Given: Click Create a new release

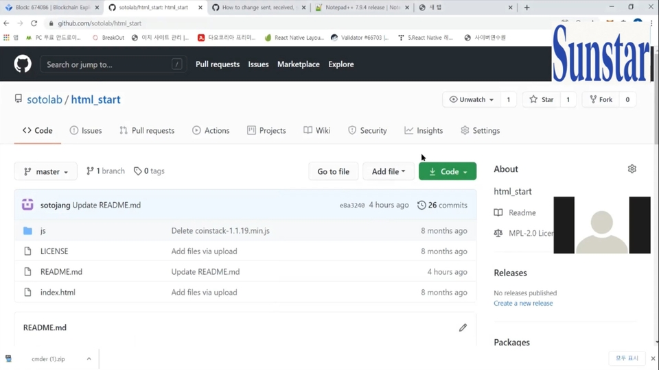Looking at the screenshot, I should pos(523,304).
